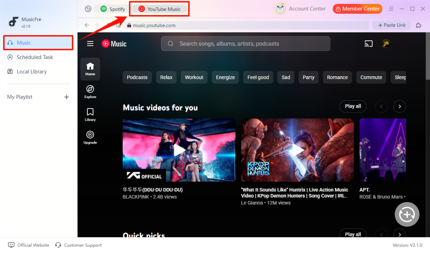
Task: Click the Le Gianna • 12M views text
Action: [266, 203]
